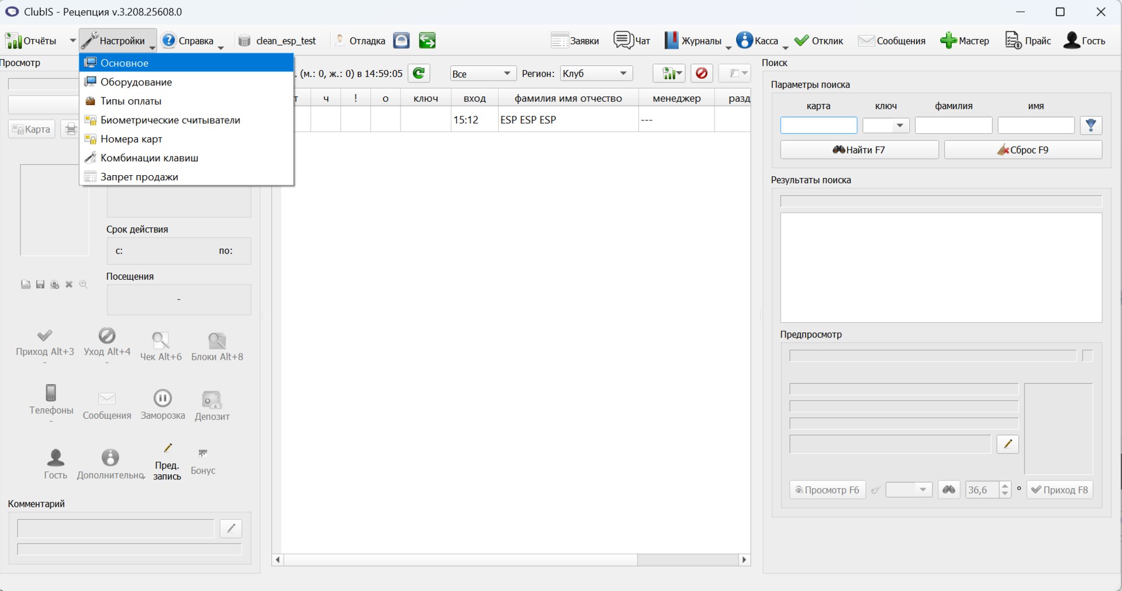The width and height of the screenshot is (1122, 591).
Task: Click the Приход F8 button
Action: click(x=1059, y=490)
